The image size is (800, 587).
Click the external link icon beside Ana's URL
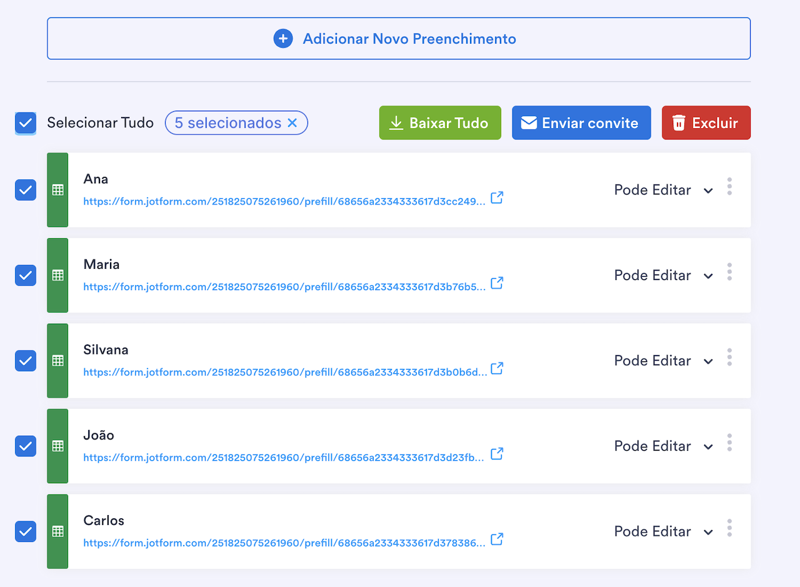(x=497, y=198)
